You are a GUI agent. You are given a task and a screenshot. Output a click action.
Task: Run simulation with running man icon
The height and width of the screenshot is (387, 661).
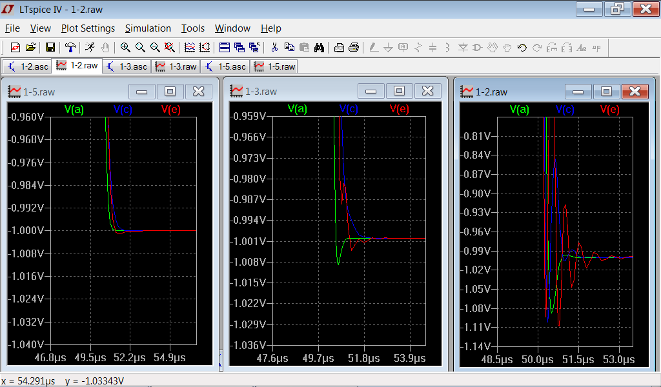tap(90, 47)
